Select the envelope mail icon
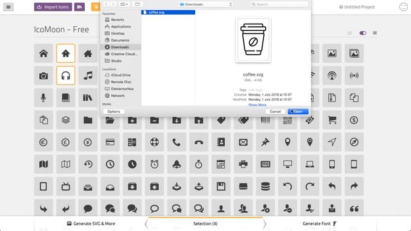The width and height of the screenshot is (411, 231). [x=243, y=142]
